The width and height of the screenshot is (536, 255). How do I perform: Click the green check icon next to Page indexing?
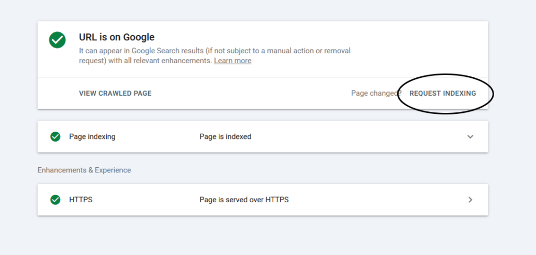click(x=55, y=136)
